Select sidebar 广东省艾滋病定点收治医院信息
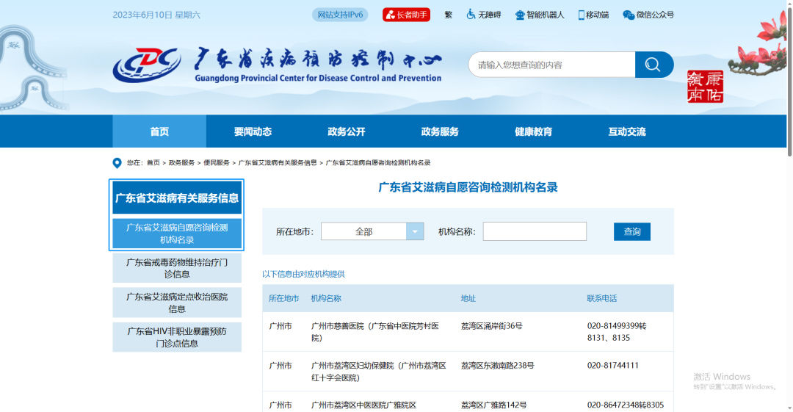 click(x=177, y=303)
